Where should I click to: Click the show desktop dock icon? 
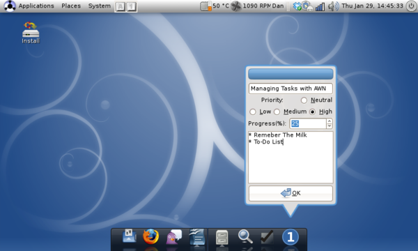point(130,236)
